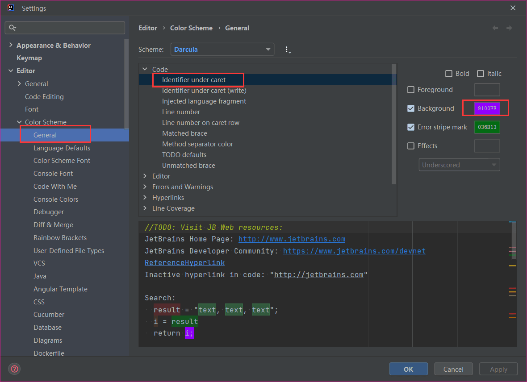Click the Cancel button
This screenshot has height=382, width=527.
pos(453,369)
